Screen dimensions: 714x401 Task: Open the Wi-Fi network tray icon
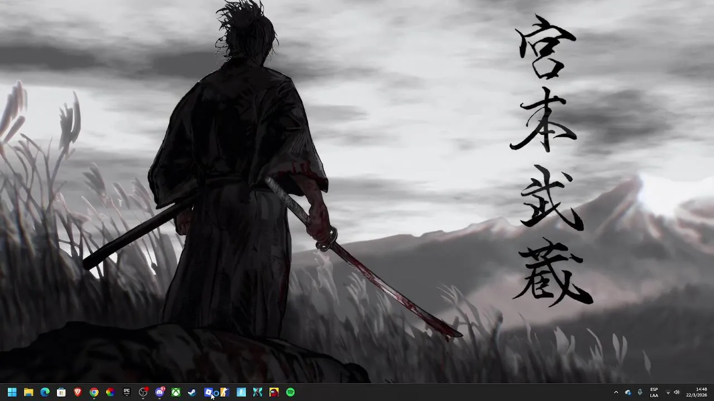(668, 392)
